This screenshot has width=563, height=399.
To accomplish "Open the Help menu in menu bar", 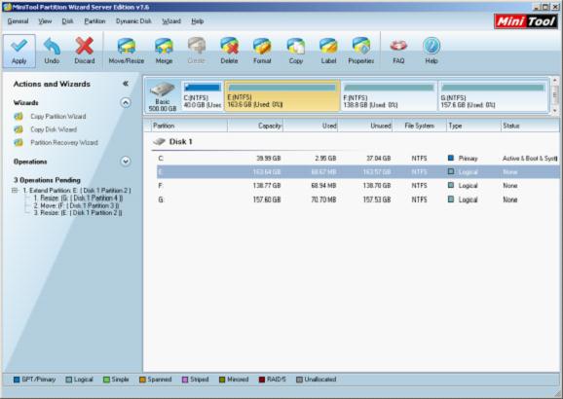I will pyautogui.click(x=197, y=21).
